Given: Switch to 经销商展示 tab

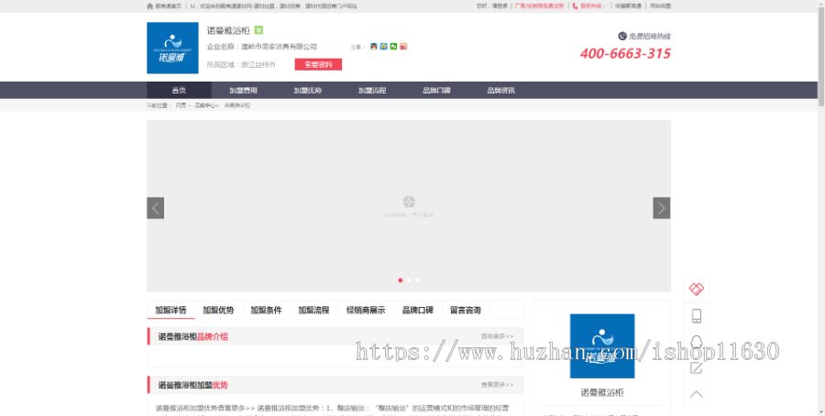Looking at the screenshot, I should click(366, 311).
